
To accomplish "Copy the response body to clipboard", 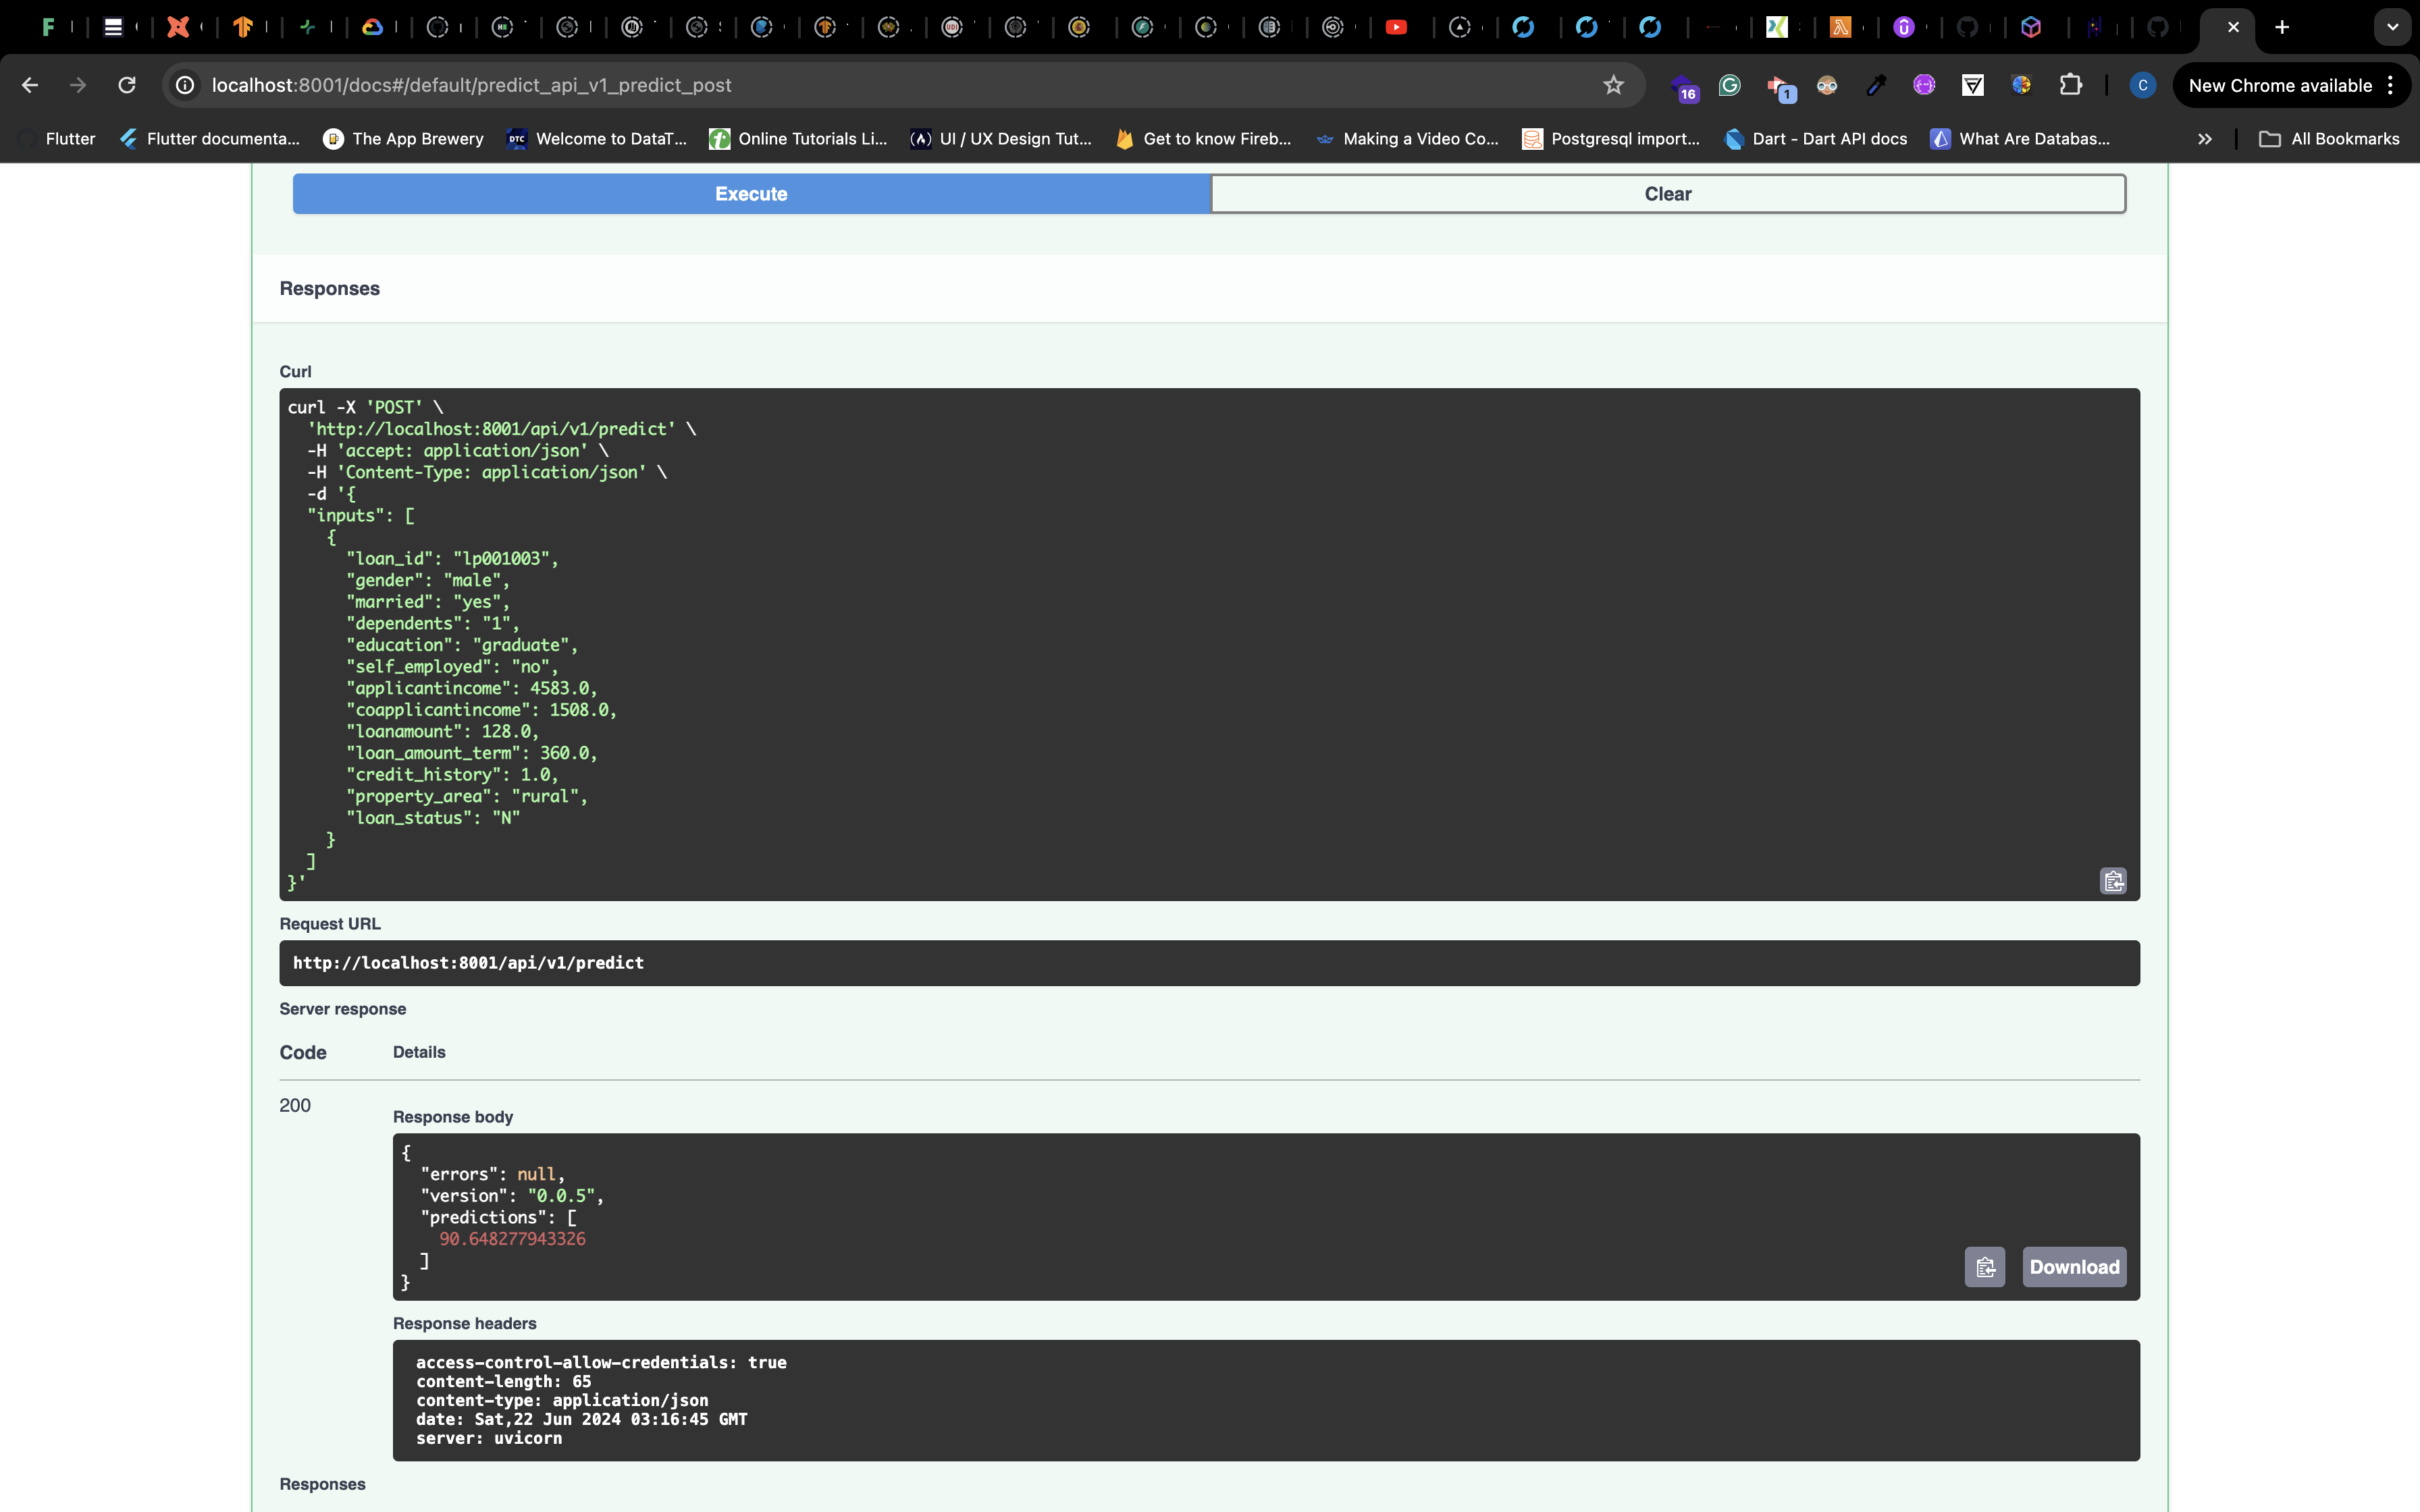I will pos(1984,1267).
